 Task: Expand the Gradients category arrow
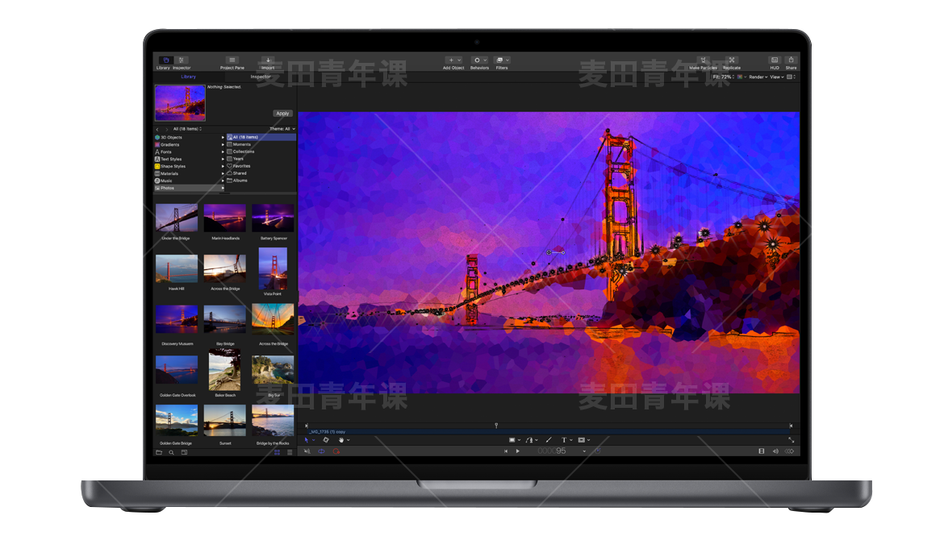click(223, 144)
